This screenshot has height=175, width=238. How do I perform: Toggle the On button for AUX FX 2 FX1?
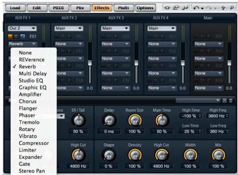pos(57,36)
